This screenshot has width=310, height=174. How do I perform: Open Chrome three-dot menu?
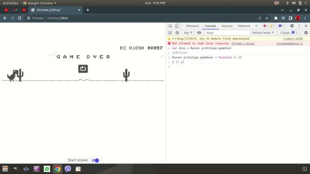click(x=305, y=18)
